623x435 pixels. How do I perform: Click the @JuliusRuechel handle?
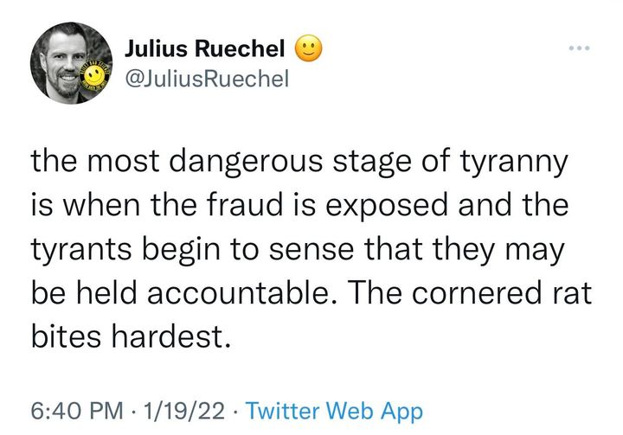point(206,80)
